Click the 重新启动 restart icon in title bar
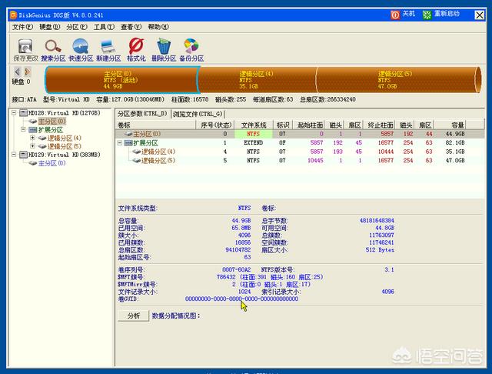 (x=427, y=15)
